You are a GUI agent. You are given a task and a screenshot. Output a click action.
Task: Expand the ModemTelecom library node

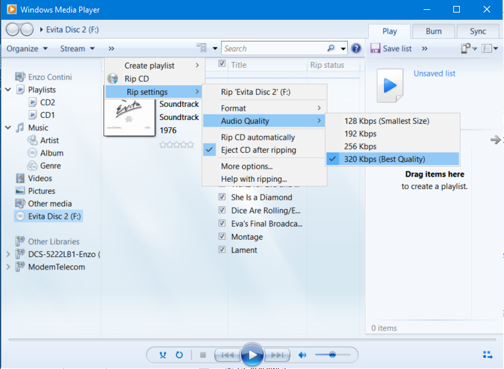[8, 267]
